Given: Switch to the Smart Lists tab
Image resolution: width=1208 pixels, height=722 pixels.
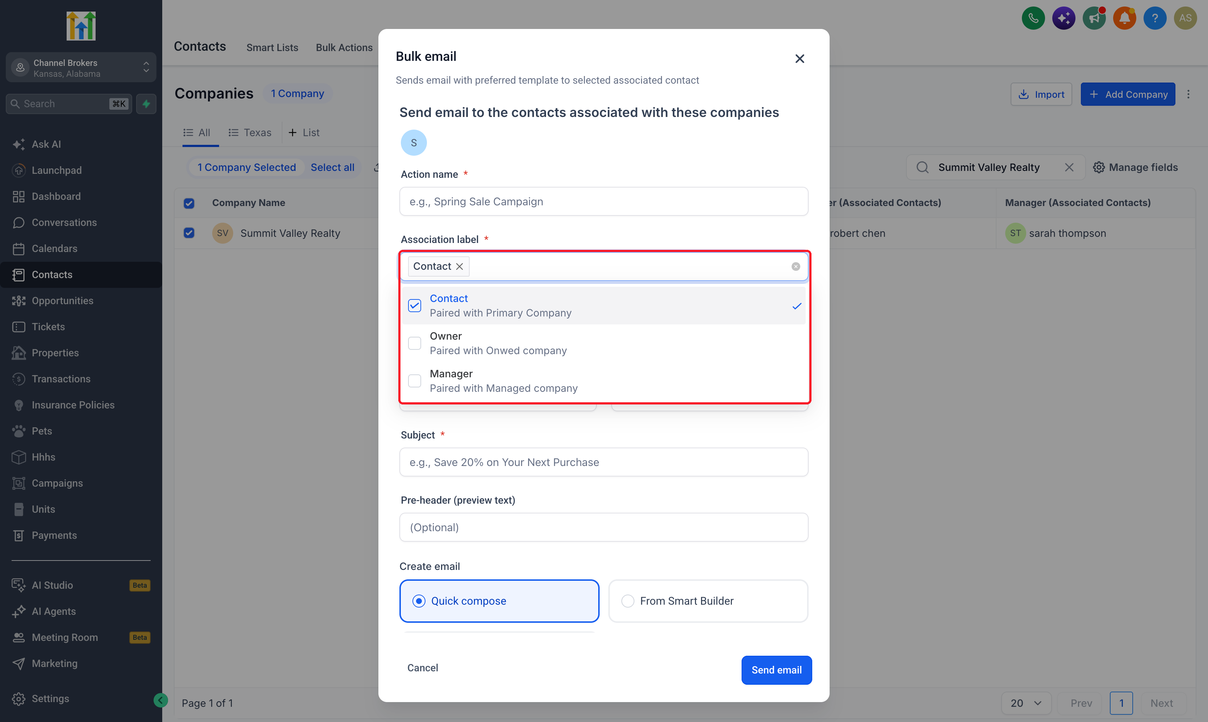Looking at the screenshot, I should [272, 48].
